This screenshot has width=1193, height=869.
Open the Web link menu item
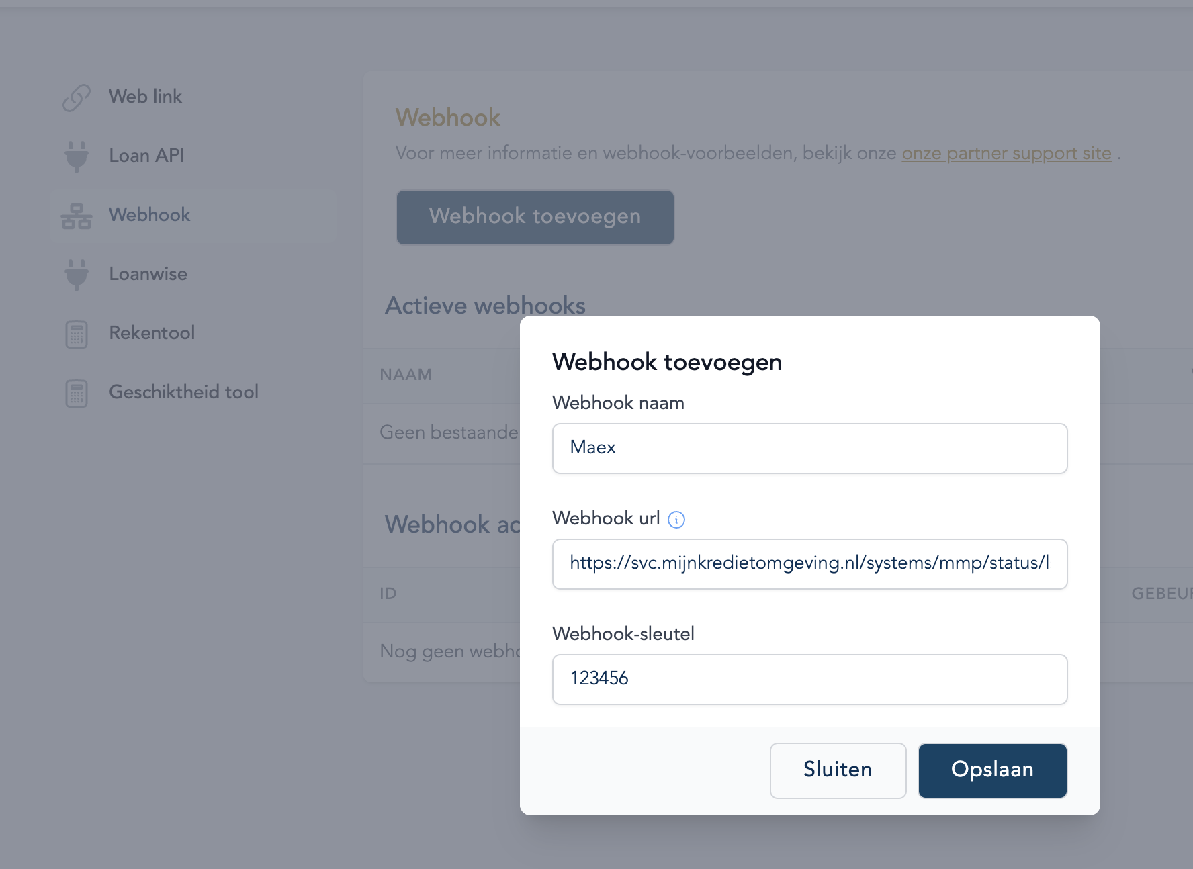pos(145,97)
